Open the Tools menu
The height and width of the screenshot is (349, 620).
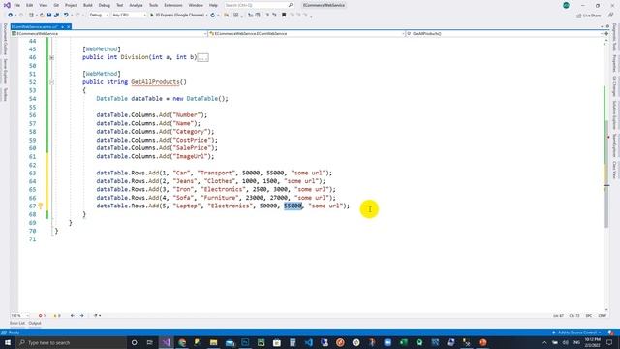point(153,5)
